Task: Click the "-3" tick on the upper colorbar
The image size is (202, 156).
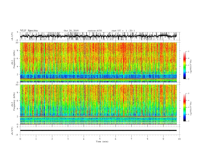Action: coord(188,51)
